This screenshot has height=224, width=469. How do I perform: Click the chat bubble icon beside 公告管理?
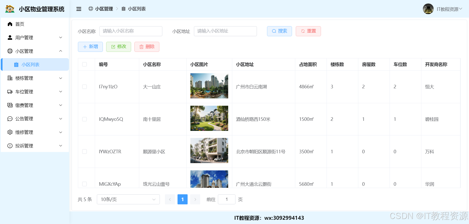[x=10, y=119]
